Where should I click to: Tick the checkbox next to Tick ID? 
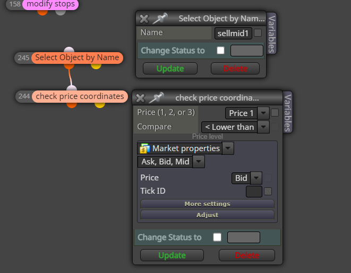point(268,192)
